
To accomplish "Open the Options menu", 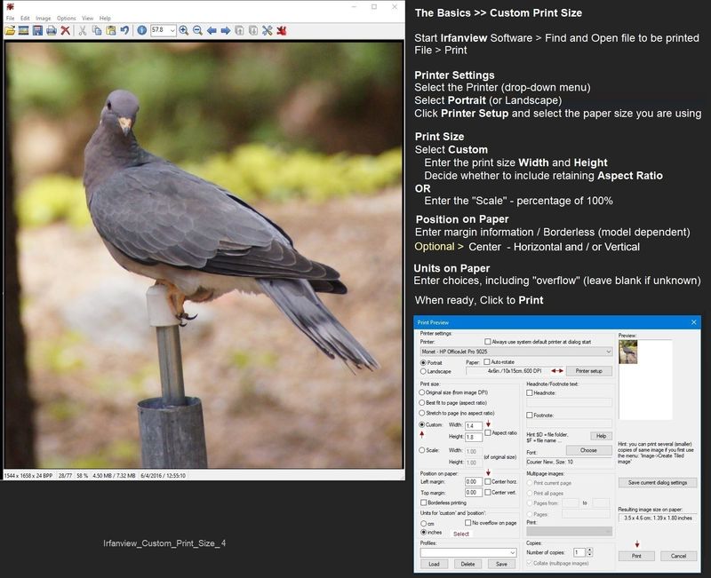I will point(67,18).
